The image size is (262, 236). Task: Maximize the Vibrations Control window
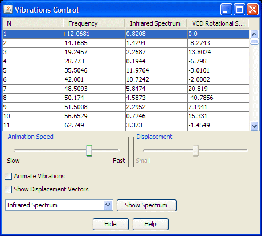(x=239, y=10)
